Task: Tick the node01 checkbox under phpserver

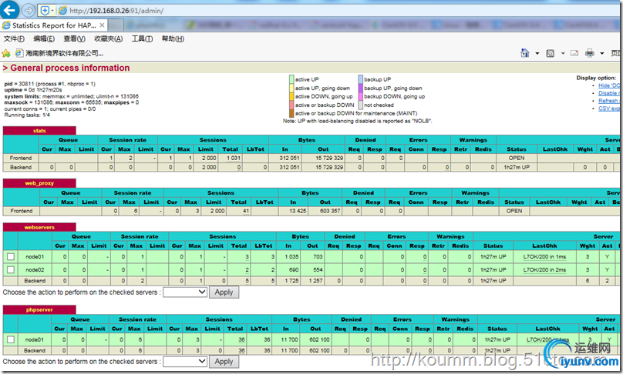Action: (x=10, y=339)
